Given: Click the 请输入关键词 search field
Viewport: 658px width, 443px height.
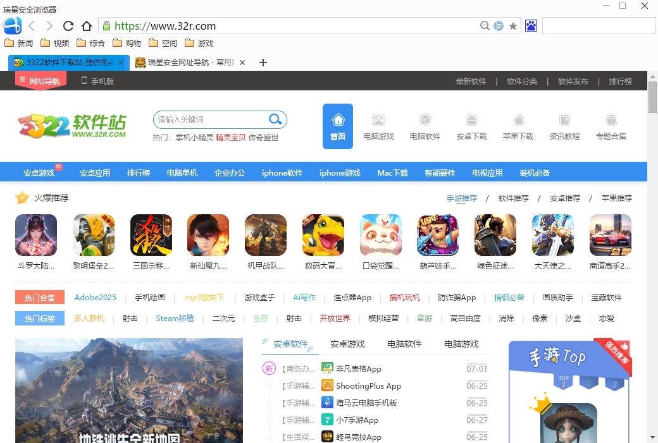Looking at the screenshot, I should 209,119.
